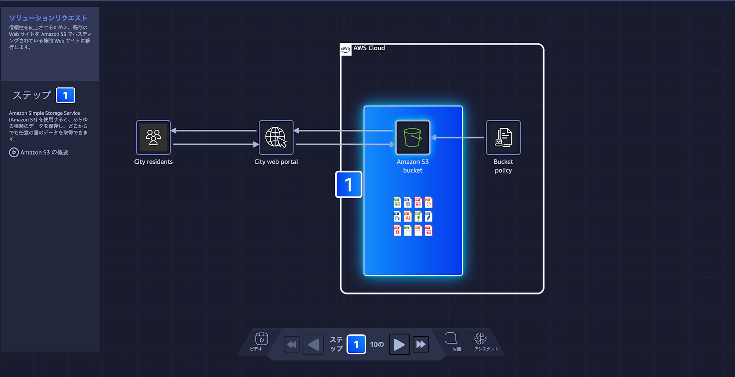Skip to last step with fast-forward button
Viewport: 735px width, 377px height.
coord(421,344)
